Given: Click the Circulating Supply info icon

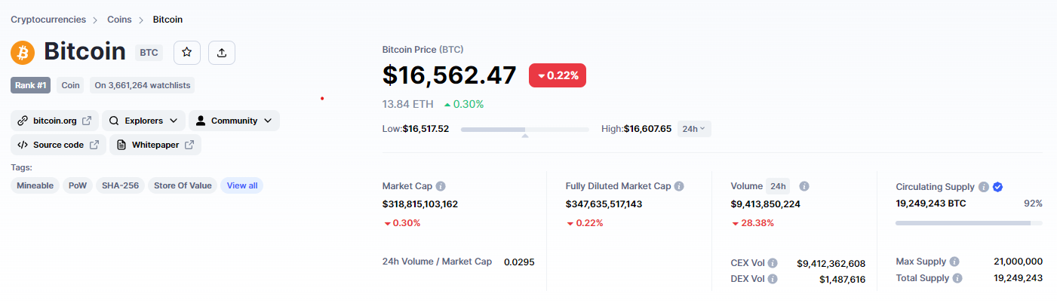Looking at the screenshot, I should click(x=984, y=187).
